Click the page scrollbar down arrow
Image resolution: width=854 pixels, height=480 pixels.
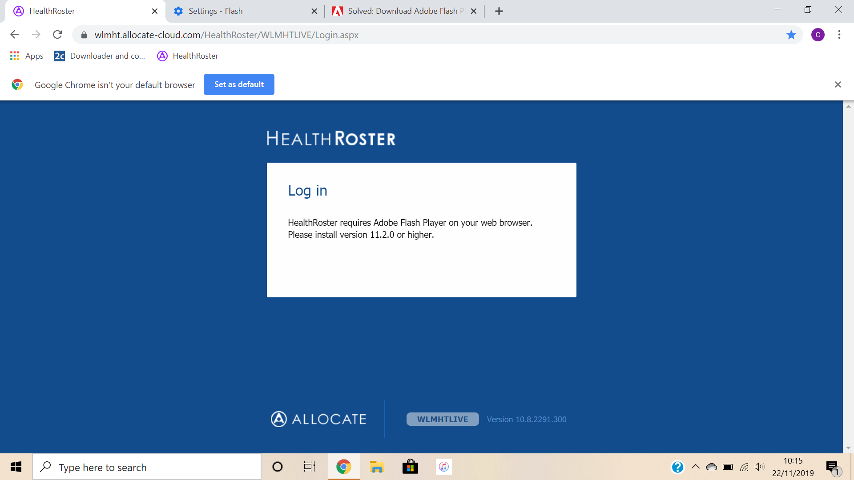(x=848, y=448)
